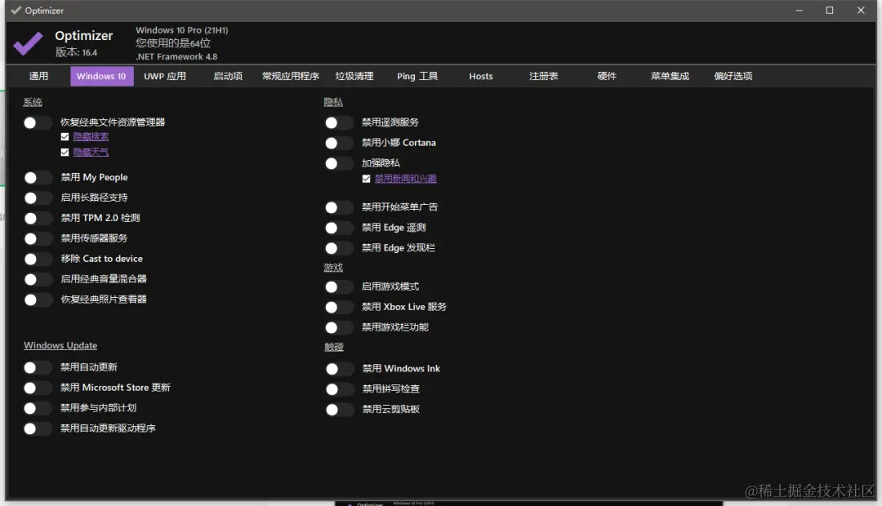The height and width of the screenshot is (506, 882).
Task: Open the 启动项 tab
Action: (228, 76)
